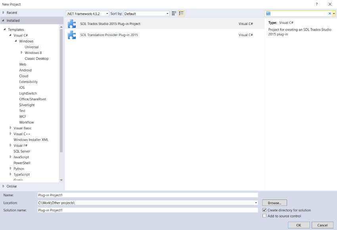Disable Create directory for solution

[264, 210]
